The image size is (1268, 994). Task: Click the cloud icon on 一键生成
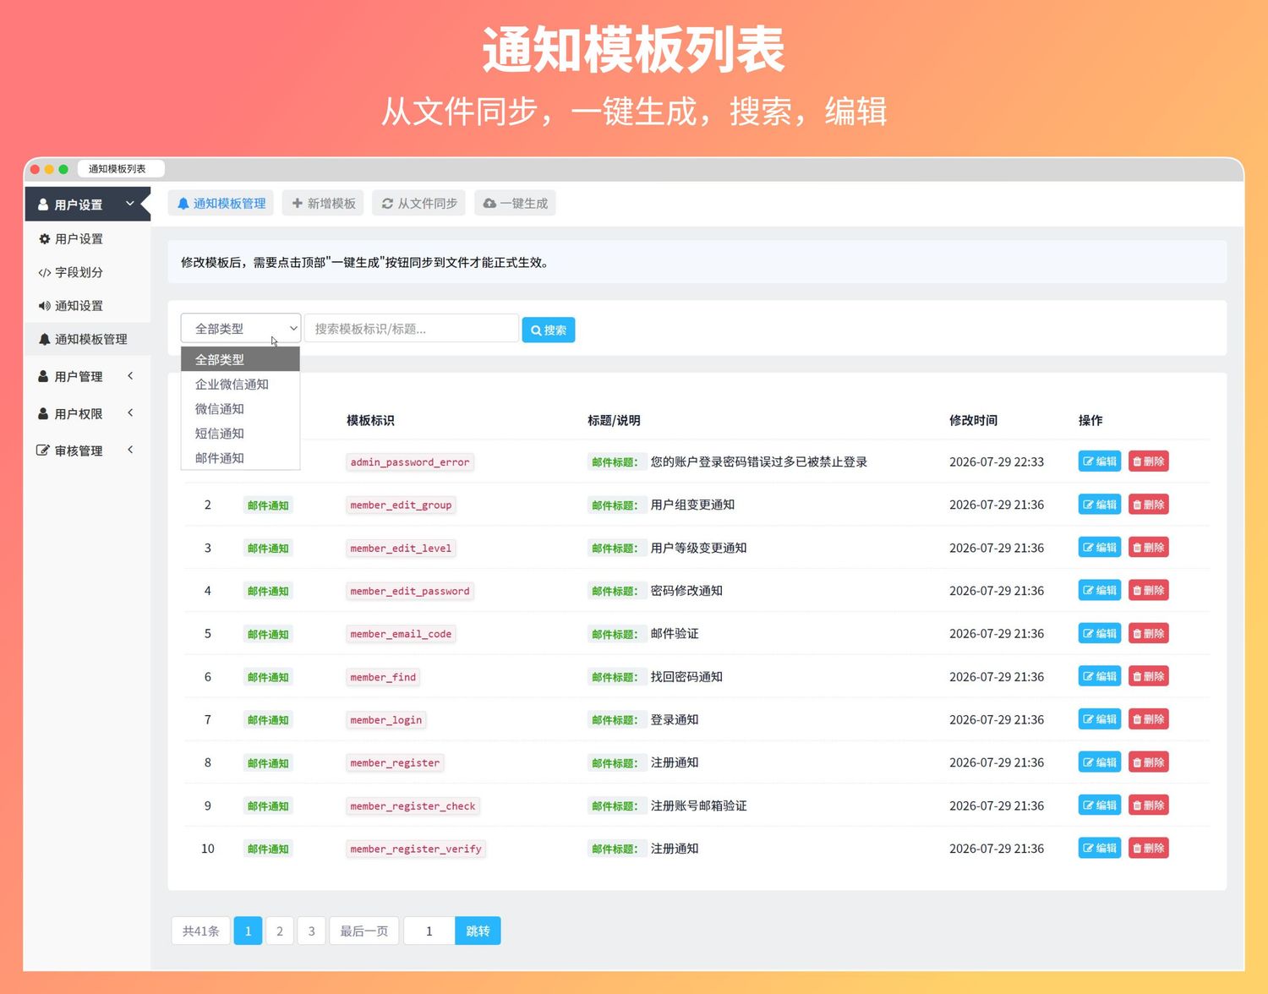[489, 204]
